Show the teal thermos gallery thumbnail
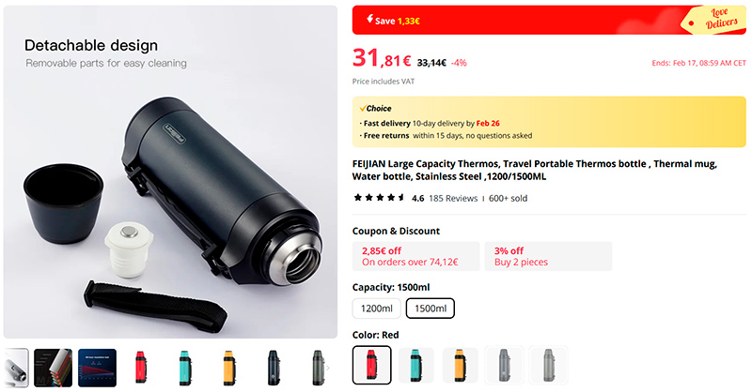Image resolution: width=752 pixels, height=392 pixels. coord(183,368)
